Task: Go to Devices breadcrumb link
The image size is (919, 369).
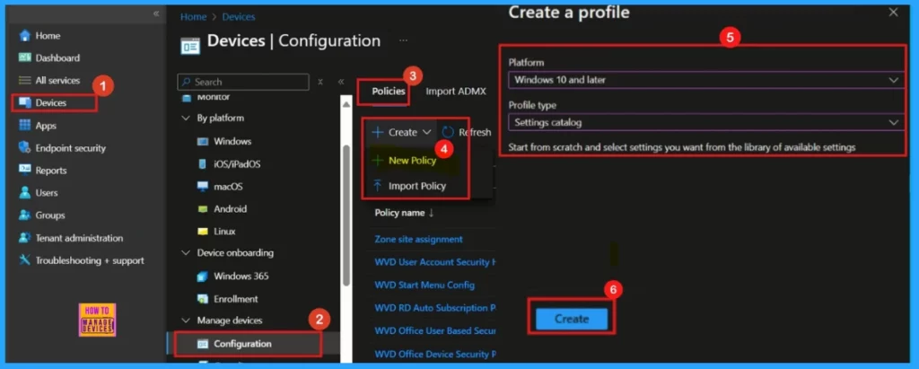Action: pos(239,17)
